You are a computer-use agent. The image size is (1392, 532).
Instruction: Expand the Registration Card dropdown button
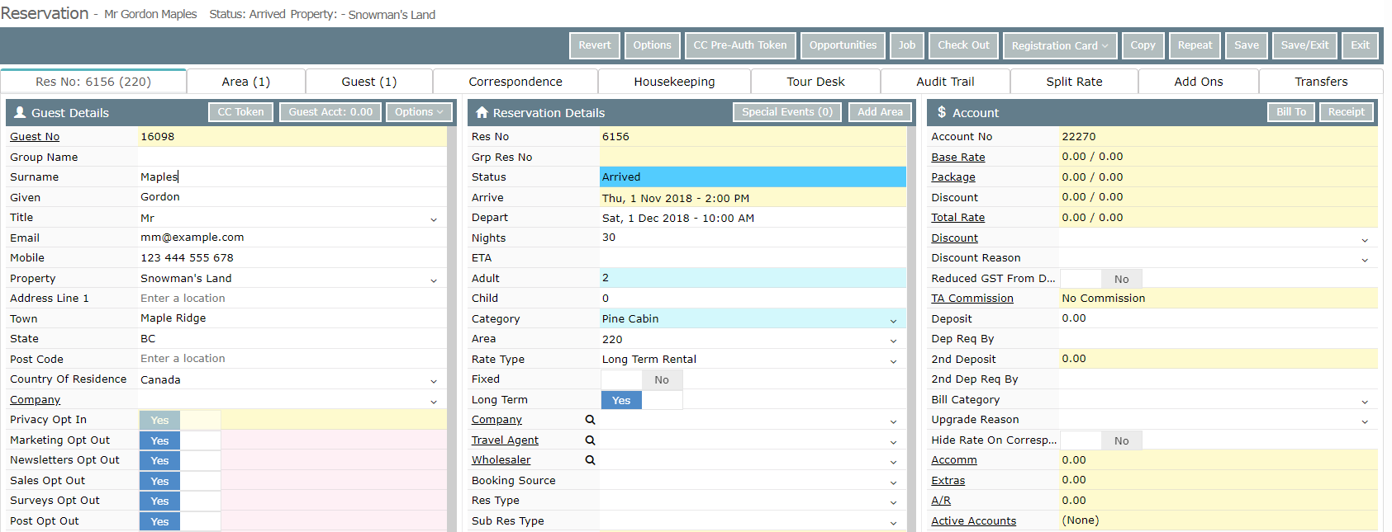click(x=1060, y=45)
